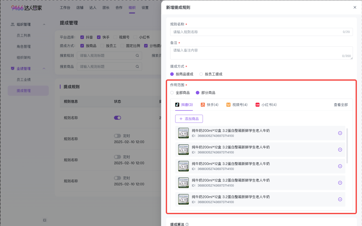362x226 pixels.
Task: Open 角色管理 in sidebar
Action: tap(24, 47)
